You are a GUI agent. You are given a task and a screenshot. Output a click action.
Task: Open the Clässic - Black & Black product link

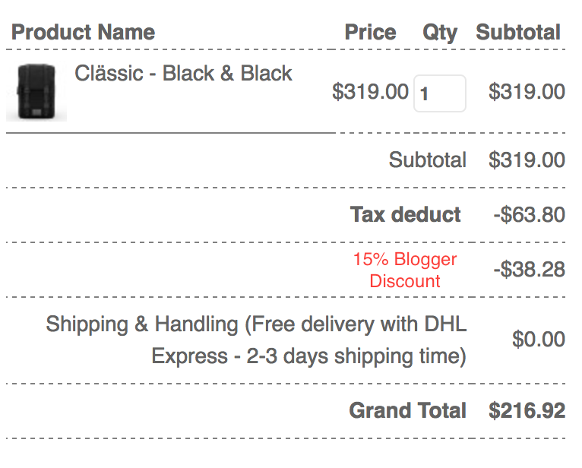coord(183,74)
